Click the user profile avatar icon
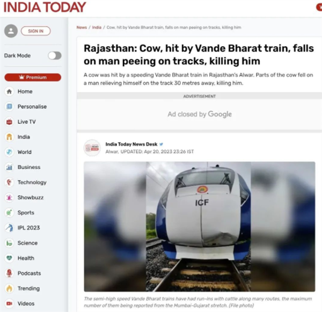The height and width of the screenshot is (312, 322). coord(11,31)
